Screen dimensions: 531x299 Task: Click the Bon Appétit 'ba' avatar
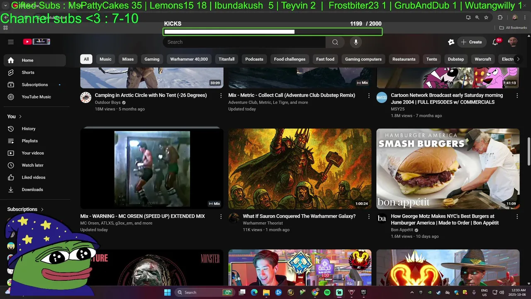[x=382, y=218]
